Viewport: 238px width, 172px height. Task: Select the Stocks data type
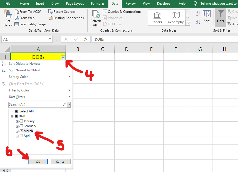pyautogui.click(x=157, y=18)
